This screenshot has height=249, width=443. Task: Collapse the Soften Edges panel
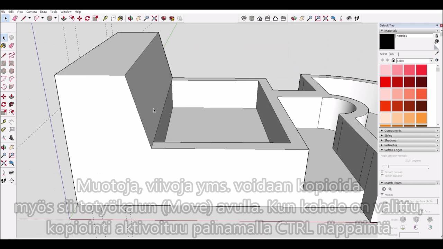click(x=382, y=150)
